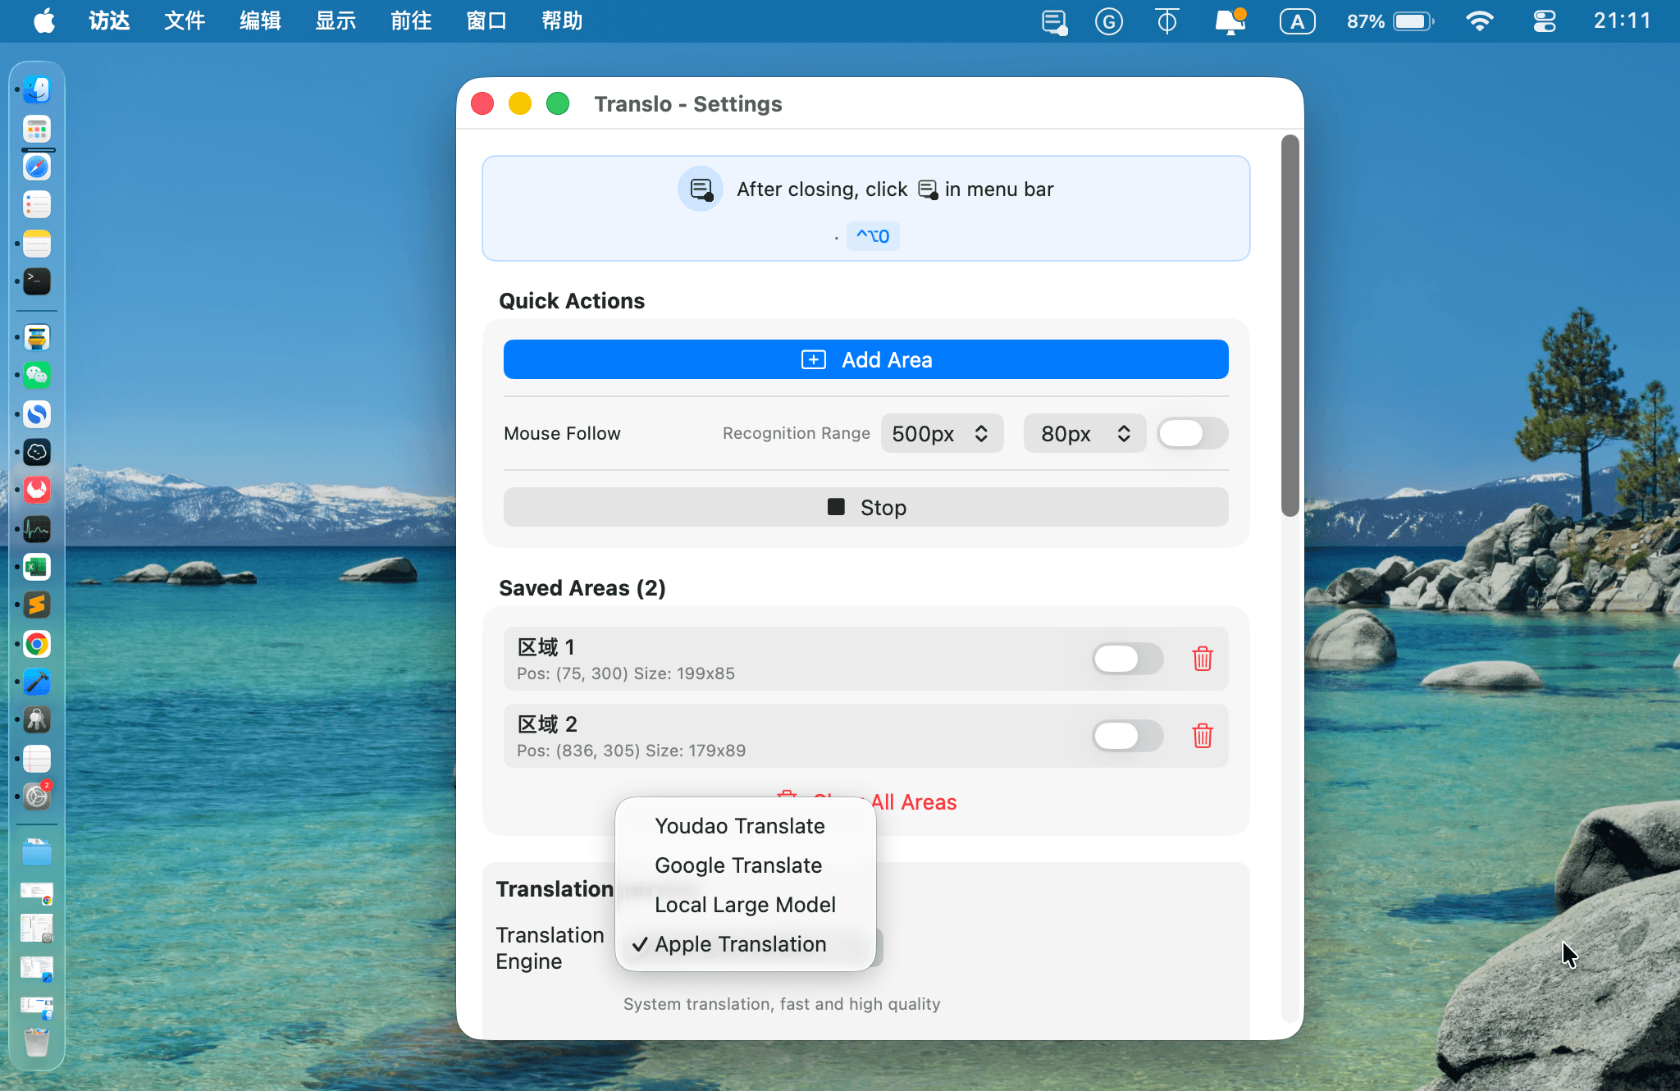Open Launchpad from the Dock
Viewport: 1680px width, 1091px height.
(37, 129)
